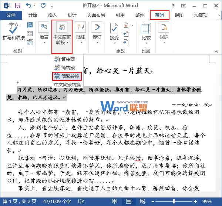Image resolution: width=222 pixels, height=206 pixels.
Task: Expand the 修订 dropdown arrow
Action: (97, 42)
